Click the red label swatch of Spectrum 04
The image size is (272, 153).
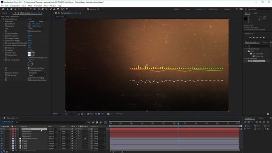pyautogui.click(x=13, y=129)
